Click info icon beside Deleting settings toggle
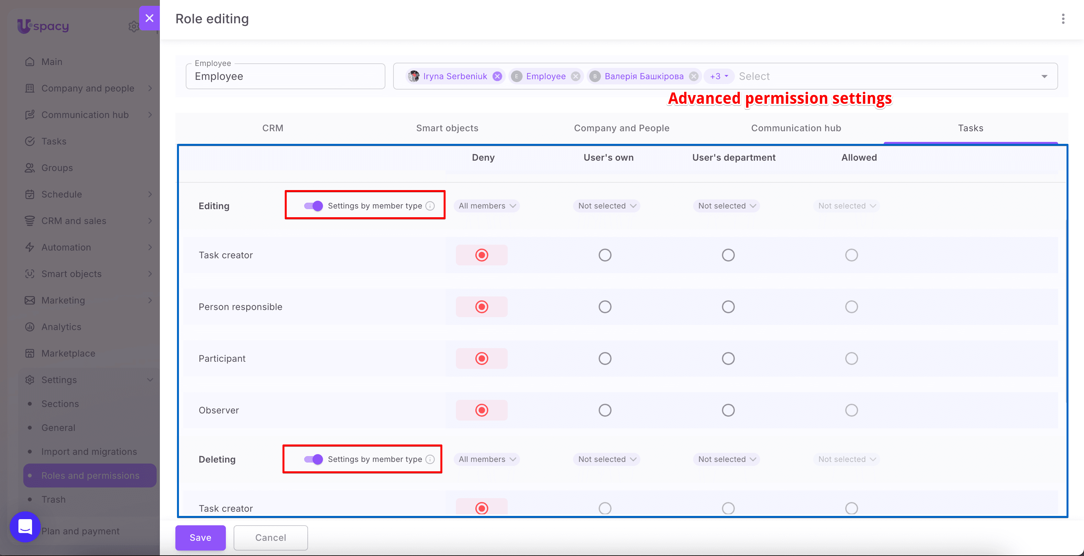This screenshot has width=1084, height=556. click(x=430, y=459)
